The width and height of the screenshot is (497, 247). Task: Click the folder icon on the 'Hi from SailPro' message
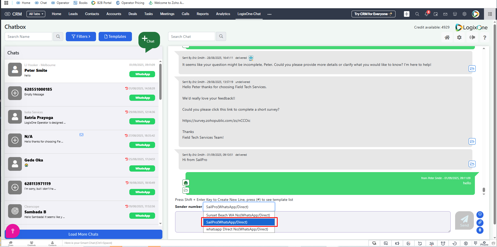pos(472,164)
